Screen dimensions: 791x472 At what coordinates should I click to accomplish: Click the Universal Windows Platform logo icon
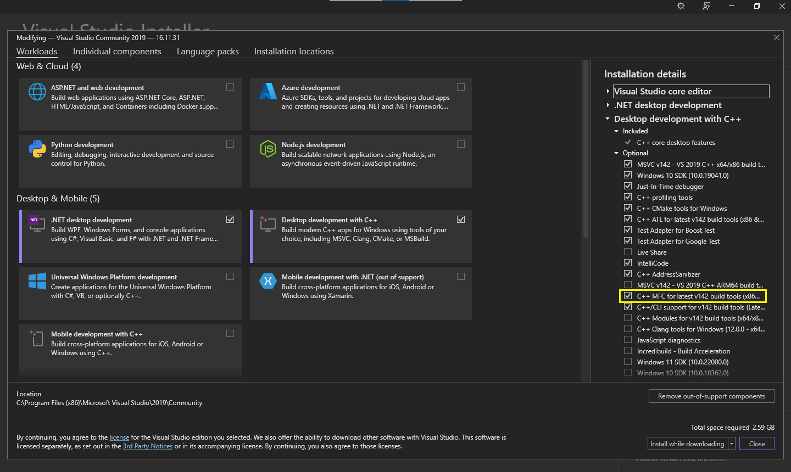pos(37,281)
